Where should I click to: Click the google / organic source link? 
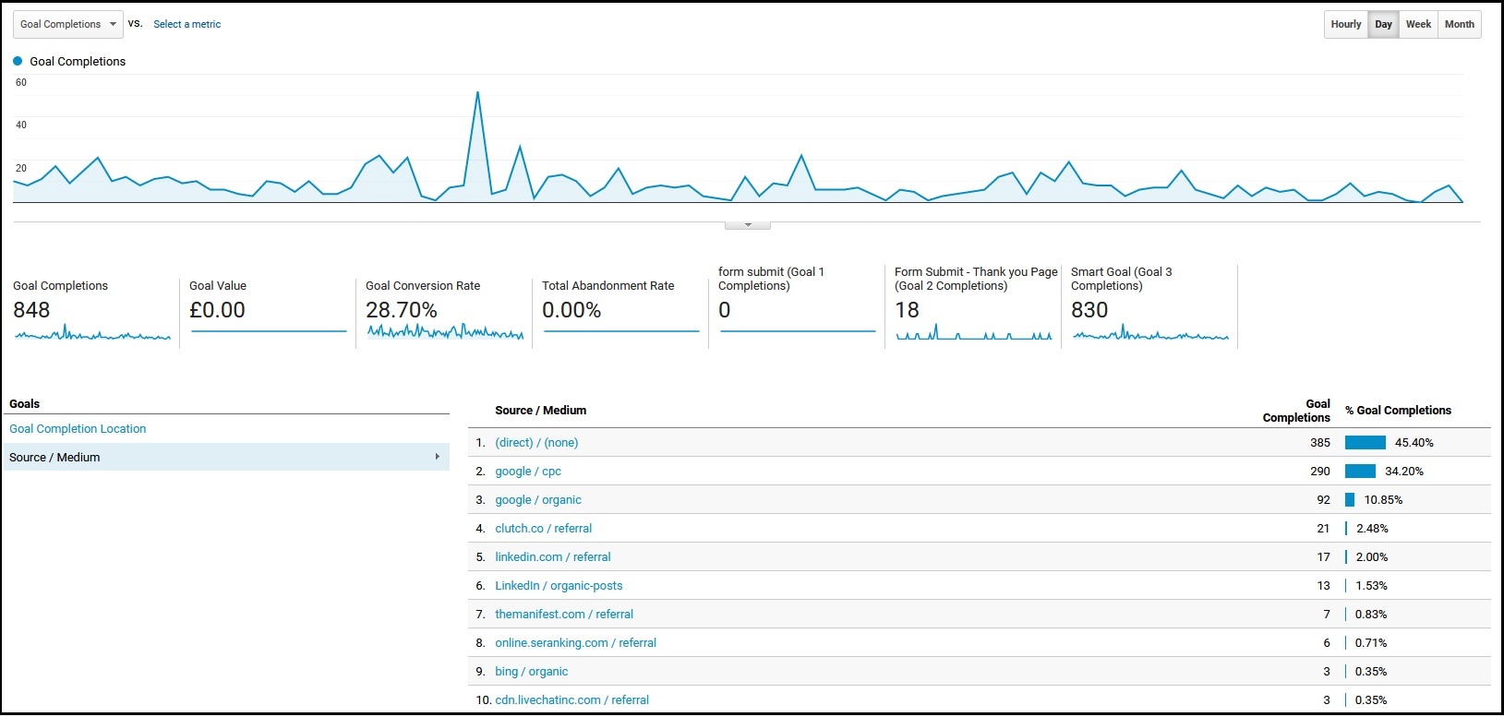coord(537,500)
